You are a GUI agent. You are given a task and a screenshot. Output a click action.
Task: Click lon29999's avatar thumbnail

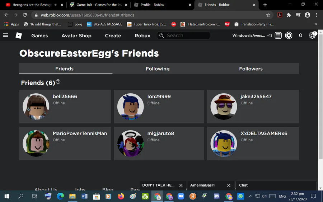[x=130, y=107]
